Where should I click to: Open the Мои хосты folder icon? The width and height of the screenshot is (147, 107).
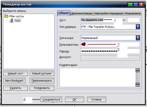click(6, 16)
